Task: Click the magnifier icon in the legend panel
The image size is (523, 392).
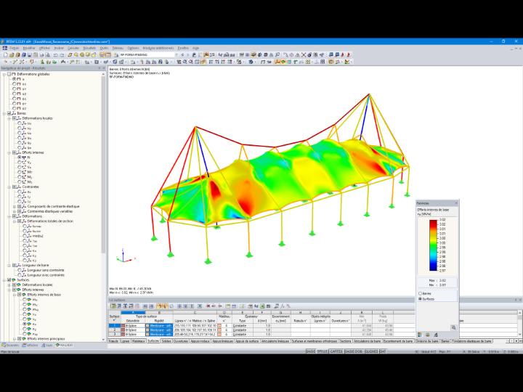Action: tap(453, 327)
